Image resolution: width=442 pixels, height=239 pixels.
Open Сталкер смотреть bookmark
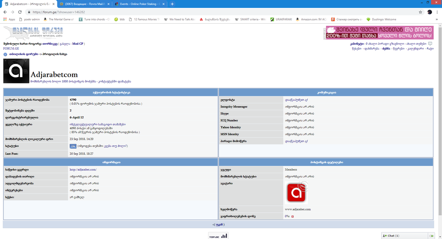pyautogui.click(x=347, y=19)
